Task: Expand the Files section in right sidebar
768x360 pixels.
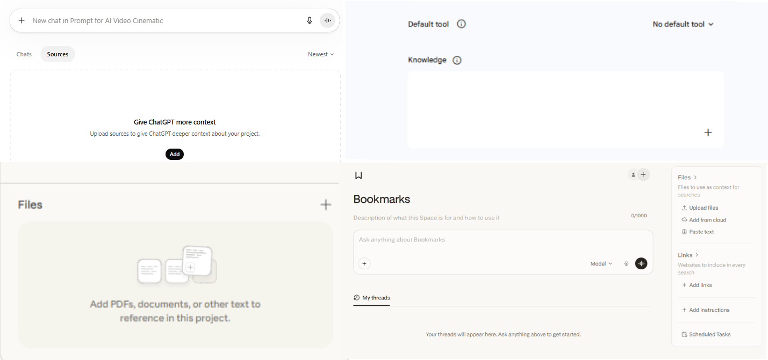Action: point(687,177)
